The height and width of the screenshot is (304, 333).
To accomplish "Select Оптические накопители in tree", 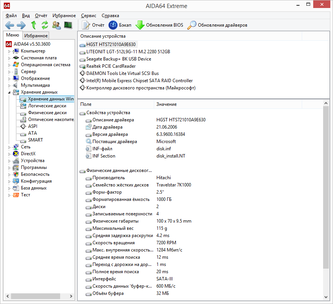I will 51,119.
